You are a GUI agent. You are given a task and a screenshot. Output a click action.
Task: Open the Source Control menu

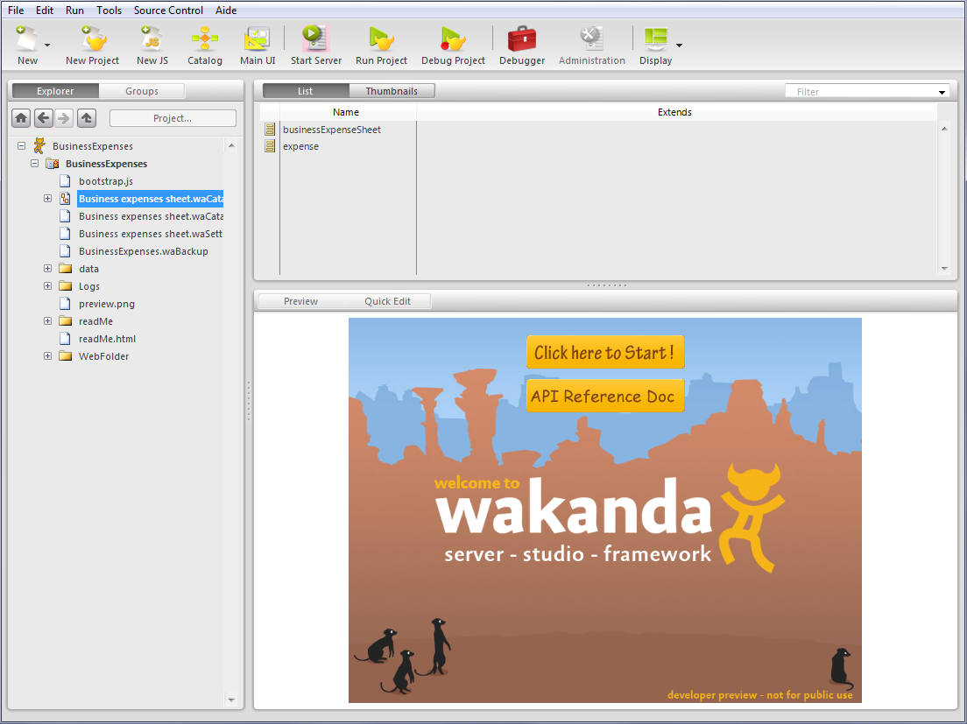[168, 11]
